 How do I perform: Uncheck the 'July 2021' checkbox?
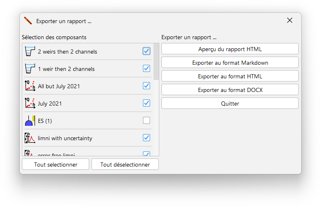pyautogui.click(x=147, y=103)
